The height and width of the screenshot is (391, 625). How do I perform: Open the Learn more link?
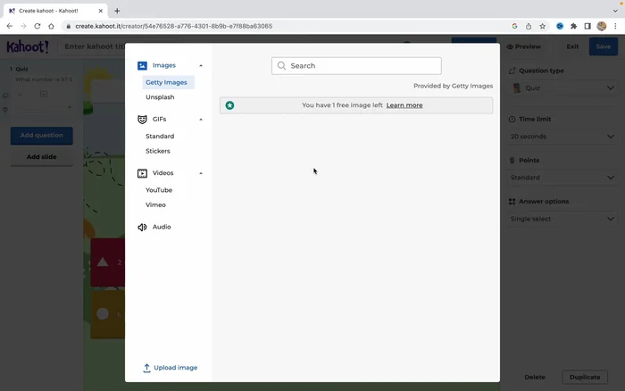(x=404, y=105)
